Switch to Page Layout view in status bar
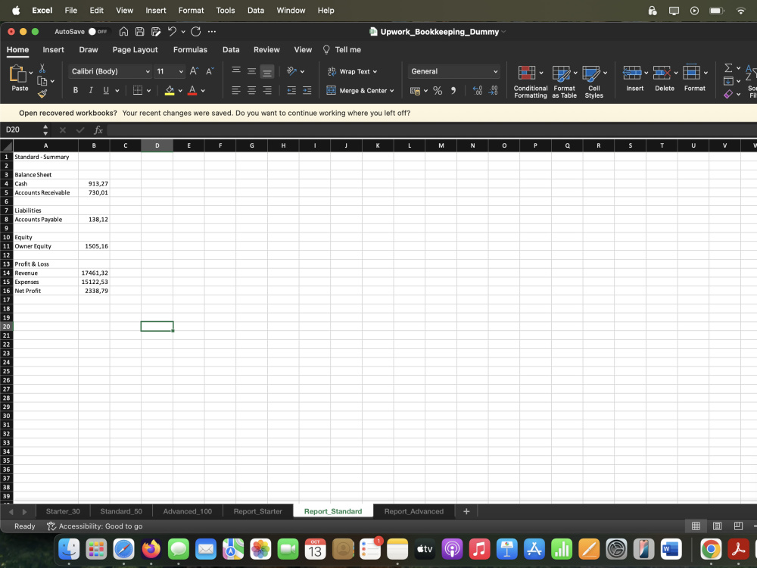The width and height of the screenshot is (757, 568). pos(718,526)
